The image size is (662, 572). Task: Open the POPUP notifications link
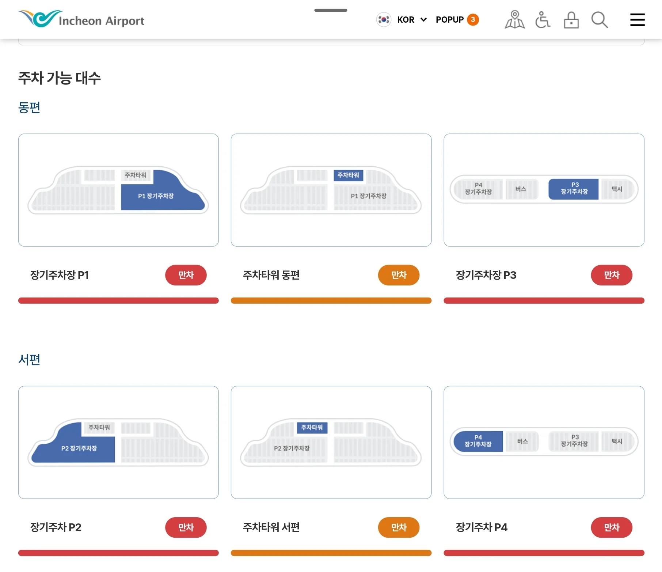[449, 20]
